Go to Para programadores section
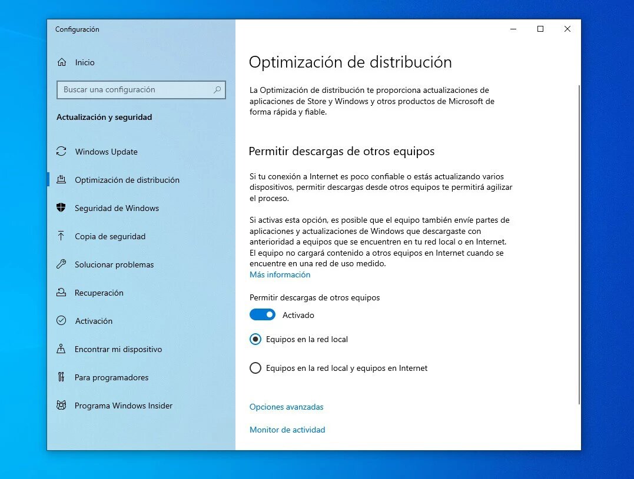This screenshot has height=479, width=634. pos(111,377)
